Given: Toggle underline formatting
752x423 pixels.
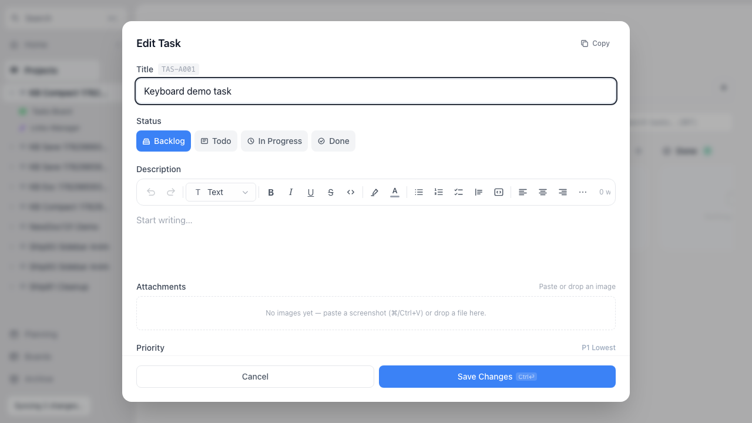Looking at the screenshot, I should [x=311, y=192].
